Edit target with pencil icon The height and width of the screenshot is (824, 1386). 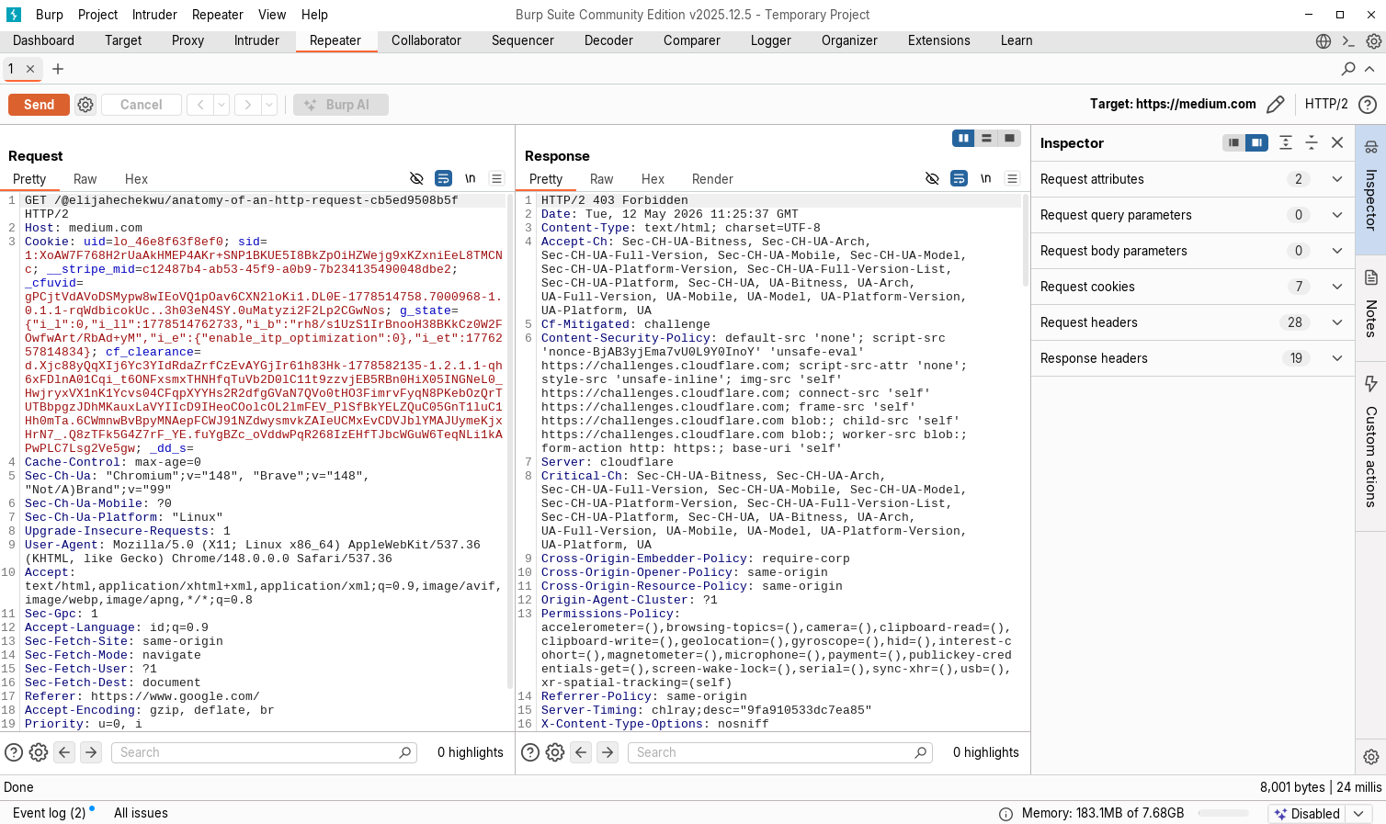click(1275, 105)
